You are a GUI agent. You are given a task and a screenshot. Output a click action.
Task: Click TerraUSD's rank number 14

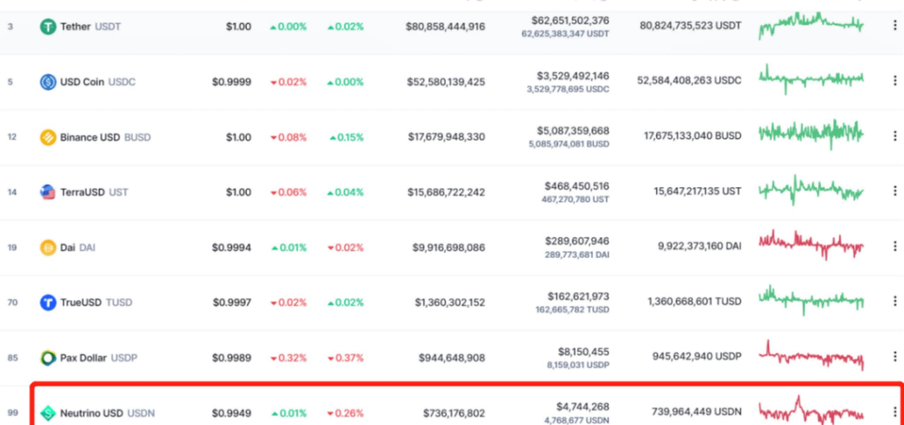tap(12, 192)
